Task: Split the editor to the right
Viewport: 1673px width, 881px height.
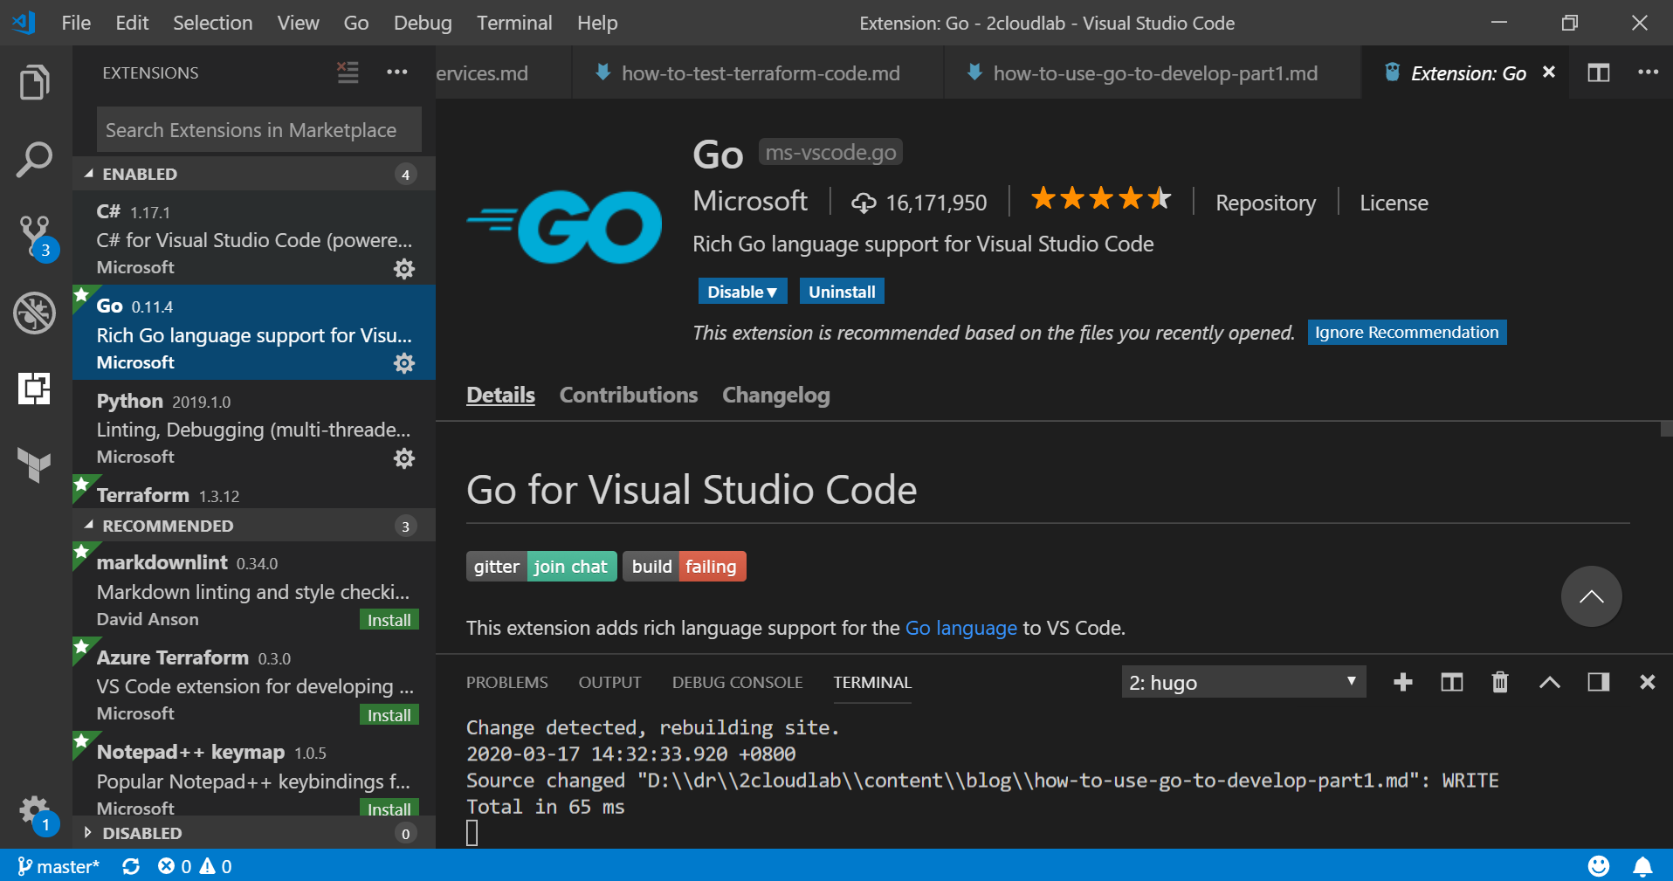Action: click(x=1599, y=72)
